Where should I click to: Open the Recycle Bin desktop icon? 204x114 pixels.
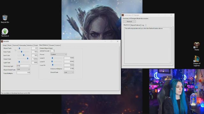click(5, 19)
